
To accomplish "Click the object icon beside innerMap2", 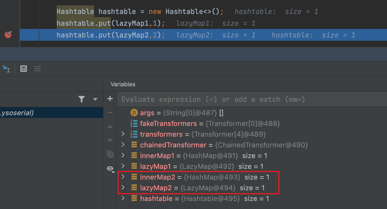I will point(134,177).
